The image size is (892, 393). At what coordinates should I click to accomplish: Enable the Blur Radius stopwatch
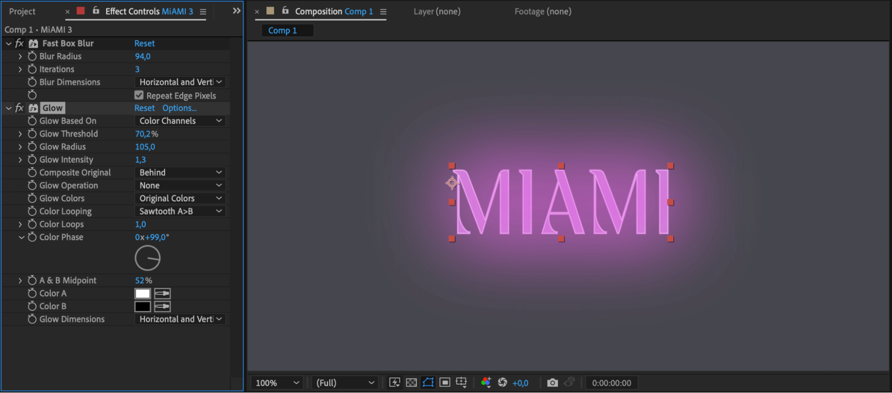32,56
